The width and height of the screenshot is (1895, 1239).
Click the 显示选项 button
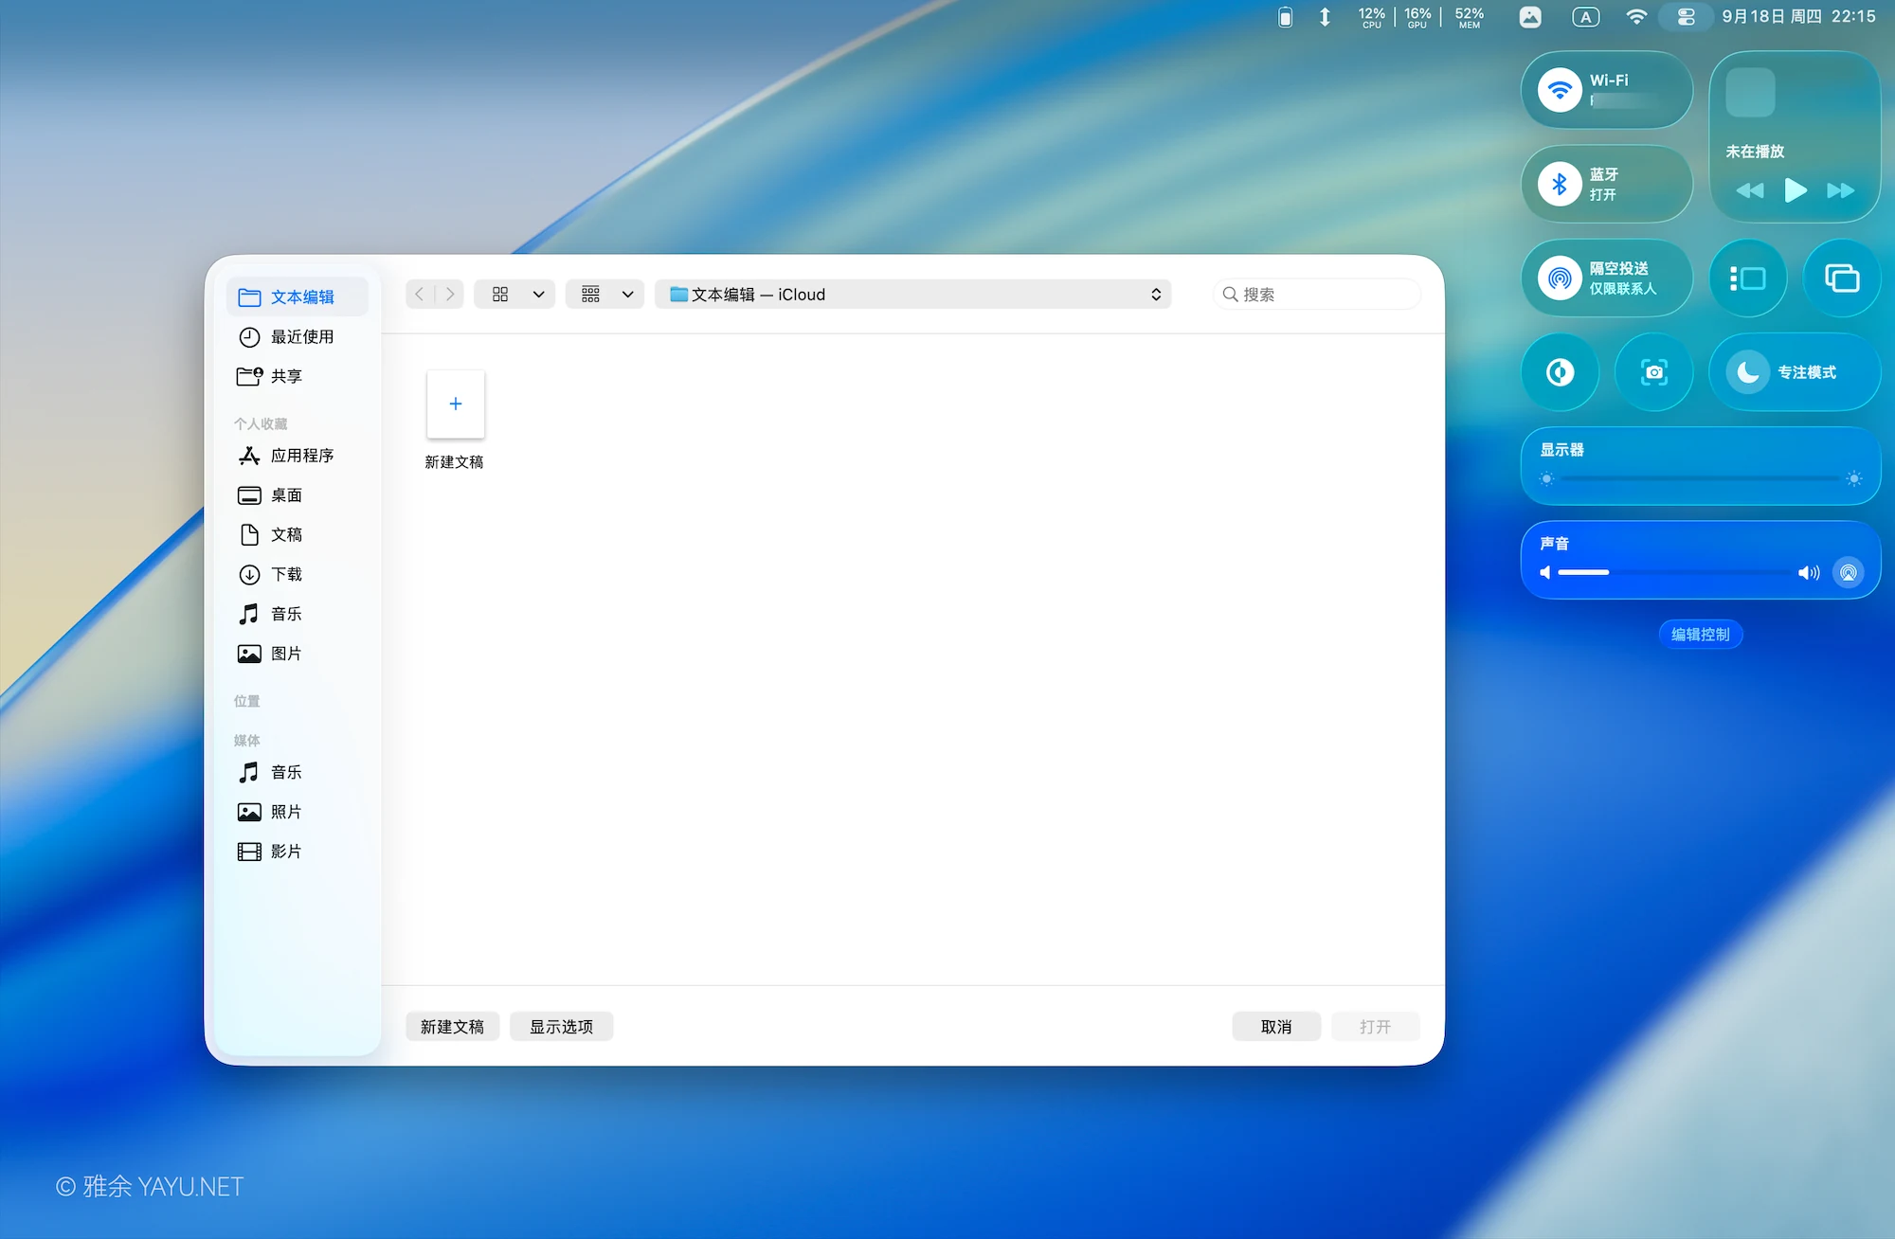point(562,1027)
